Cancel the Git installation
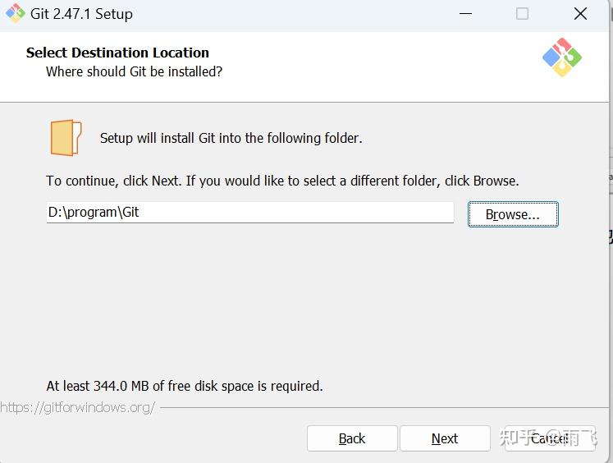Image resolution: width=613 pixels, height=463 pixels. pos(548,438)
